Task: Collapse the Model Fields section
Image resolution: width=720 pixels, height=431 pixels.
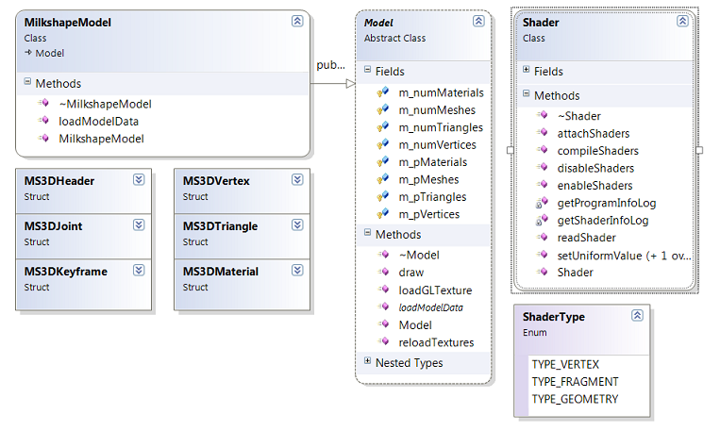Action: click(367, 69)
